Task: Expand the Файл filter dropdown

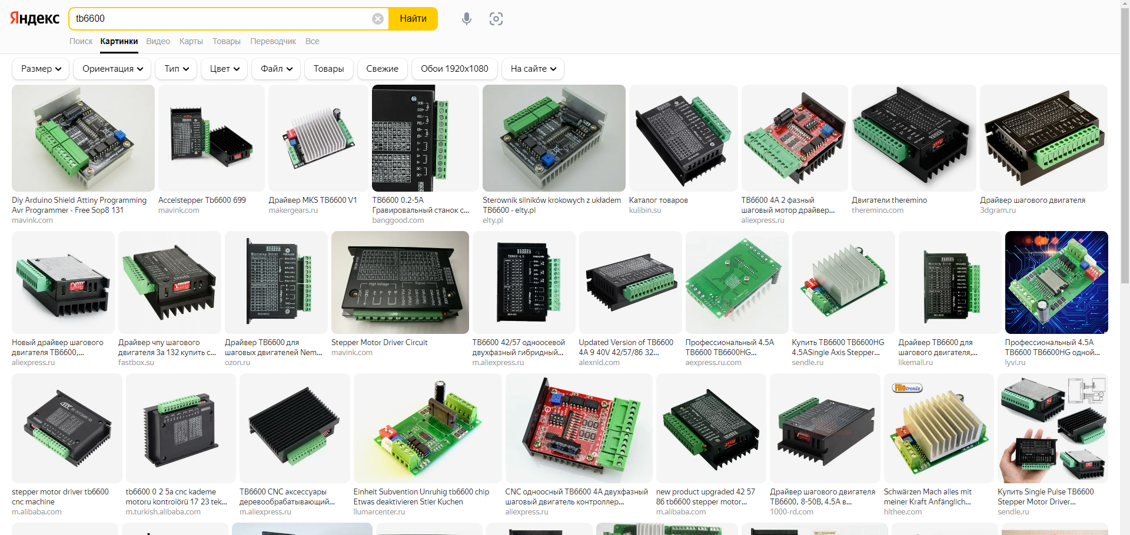Action: tap(276, 69)
